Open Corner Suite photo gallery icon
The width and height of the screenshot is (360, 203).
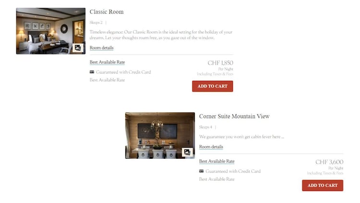187,152
